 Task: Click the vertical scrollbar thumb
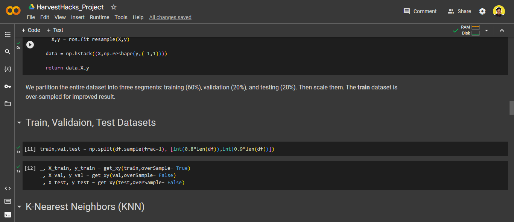(x=511, y=107)
